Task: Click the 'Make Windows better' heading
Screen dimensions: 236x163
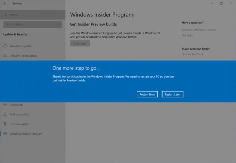Action: [196, 49]
